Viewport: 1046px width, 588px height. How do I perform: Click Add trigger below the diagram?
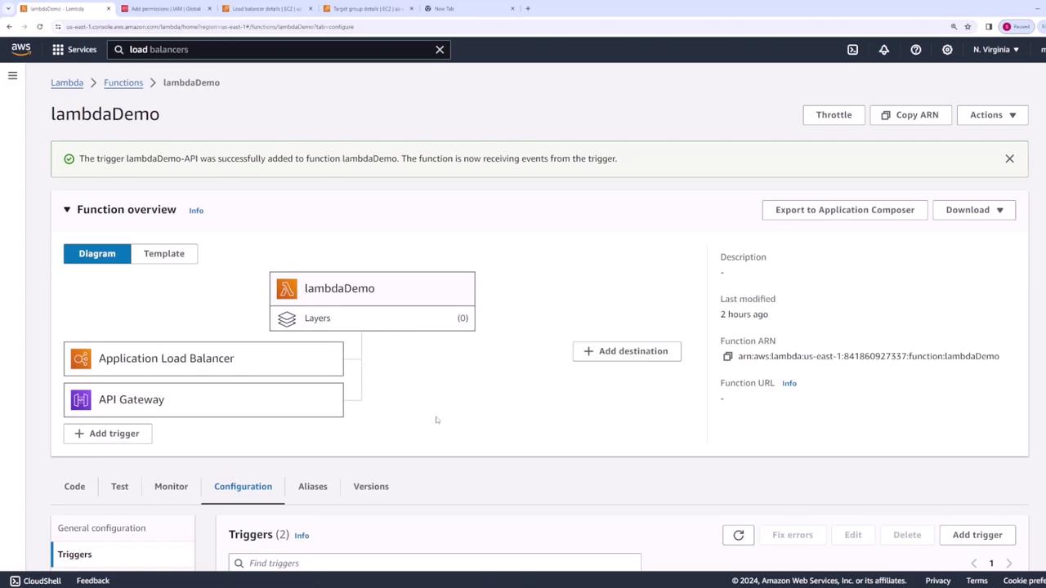click(107, 434)
